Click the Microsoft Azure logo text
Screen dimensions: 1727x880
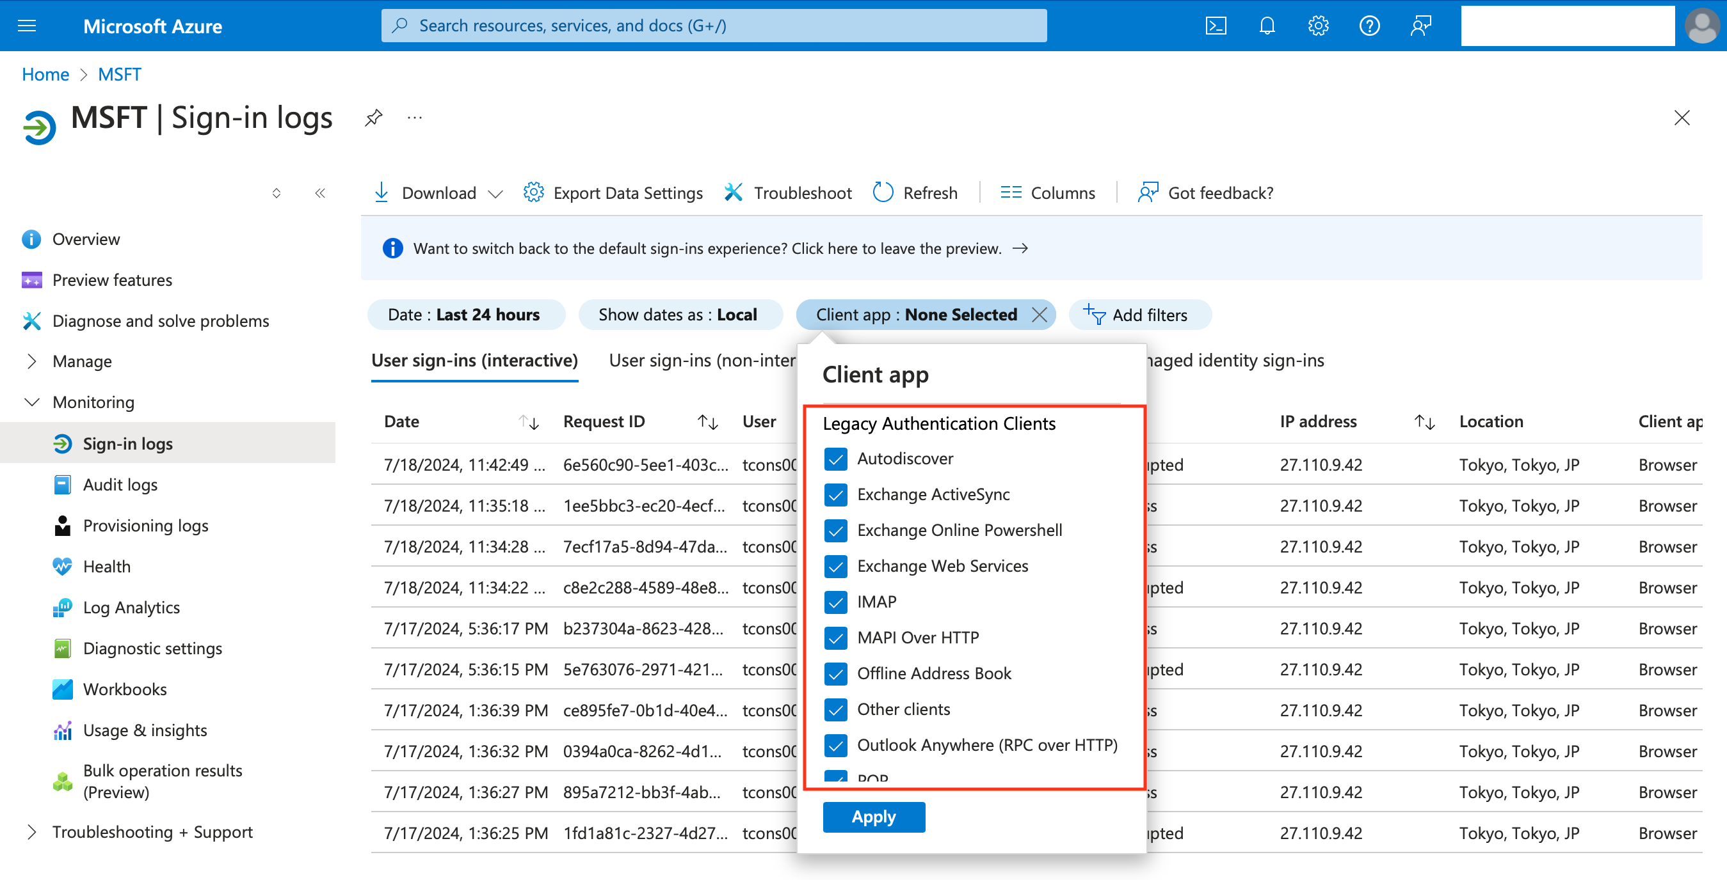tap(152, 26)
